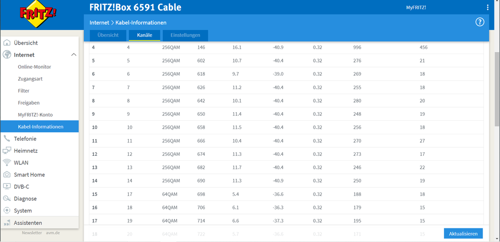
Task: Open the System menu
Action: 40,211
